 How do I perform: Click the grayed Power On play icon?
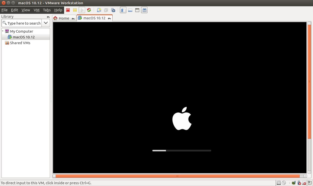click(x=82, y=10)
